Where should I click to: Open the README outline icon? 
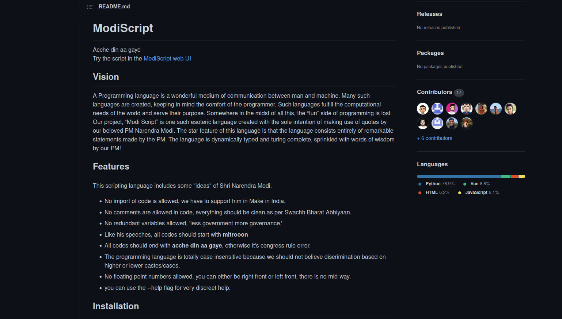(90, 7)
